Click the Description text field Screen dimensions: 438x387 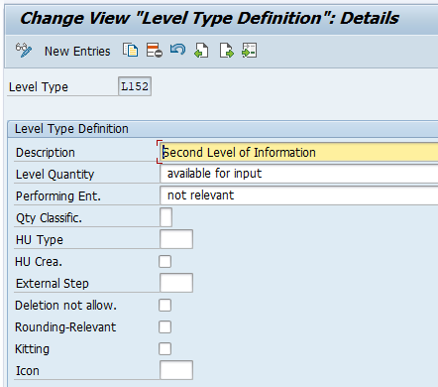[x=299, y=152]
